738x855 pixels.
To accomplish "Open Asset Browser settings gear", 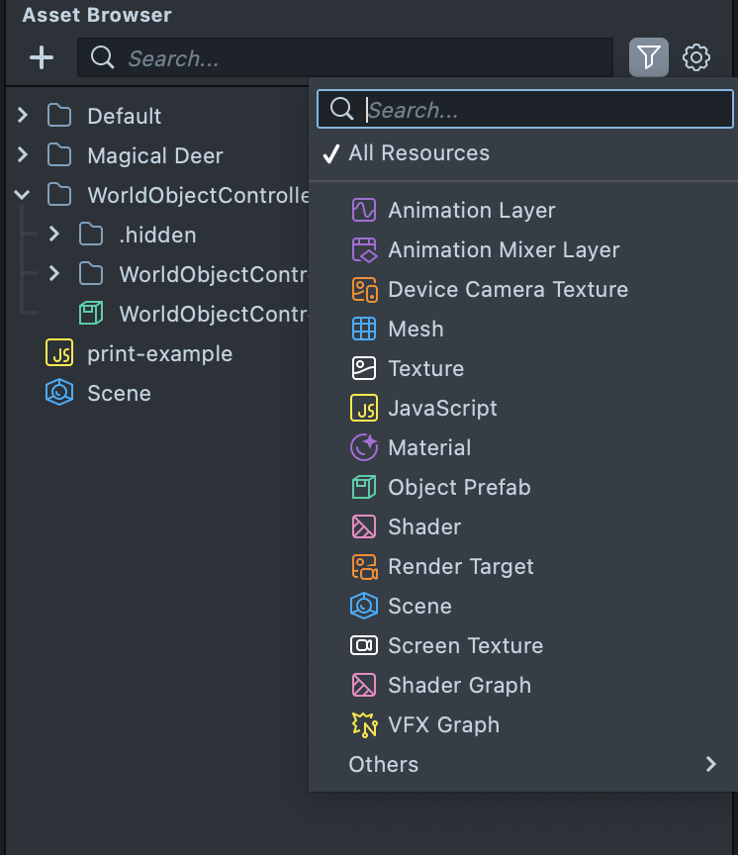I will pos(696,57).
